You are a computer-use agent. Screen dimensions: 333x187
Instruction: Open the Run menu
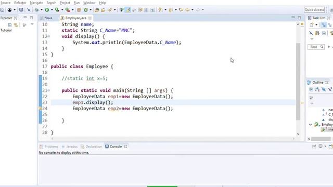[x=76, y=3]
